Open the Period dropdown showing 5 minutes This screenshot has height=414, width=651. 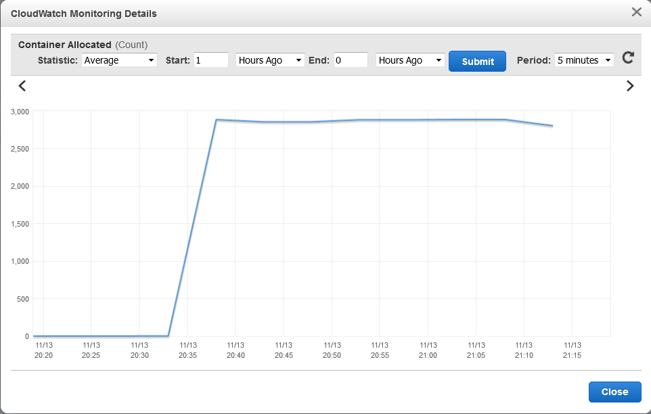tap(583, 60)
